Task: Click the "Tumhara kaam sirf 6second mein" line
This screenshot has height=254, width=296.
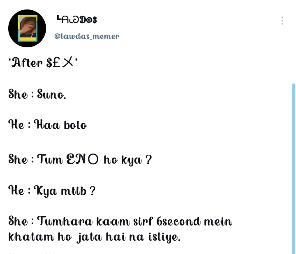Action: tap(134, 221)
